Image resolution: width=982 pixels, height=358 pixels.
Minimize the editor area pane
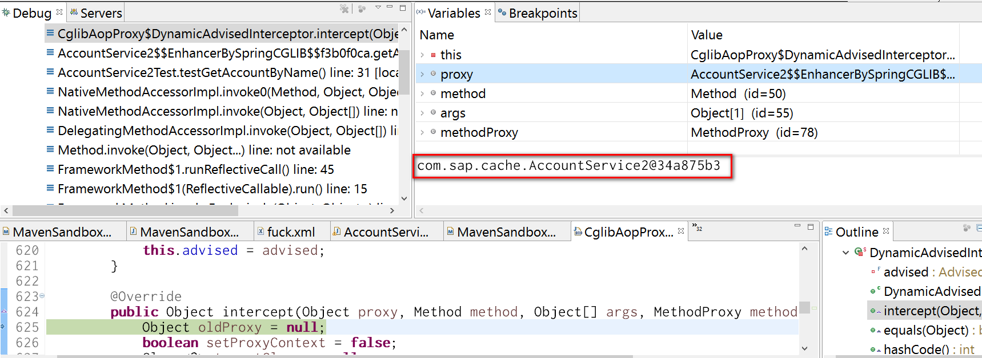point(797,226)
